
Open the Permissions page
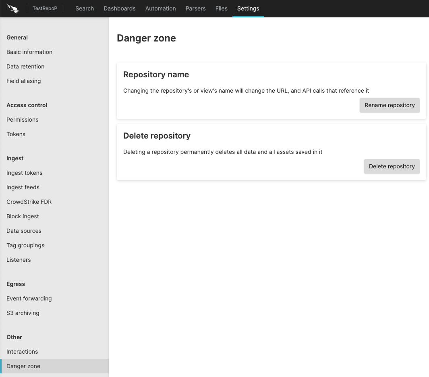(23, 120)
